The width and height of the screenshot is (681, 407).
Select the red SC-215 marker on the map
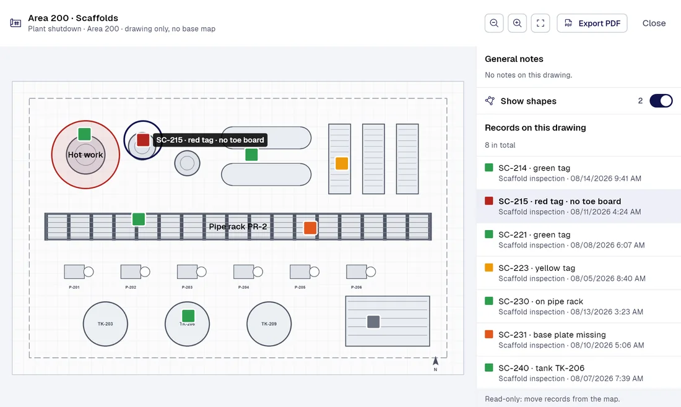143,140
